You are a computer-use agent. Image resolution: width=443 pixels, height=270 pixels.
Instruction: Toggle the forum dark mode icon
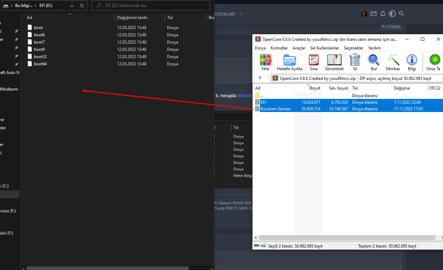tap(392, 14)
